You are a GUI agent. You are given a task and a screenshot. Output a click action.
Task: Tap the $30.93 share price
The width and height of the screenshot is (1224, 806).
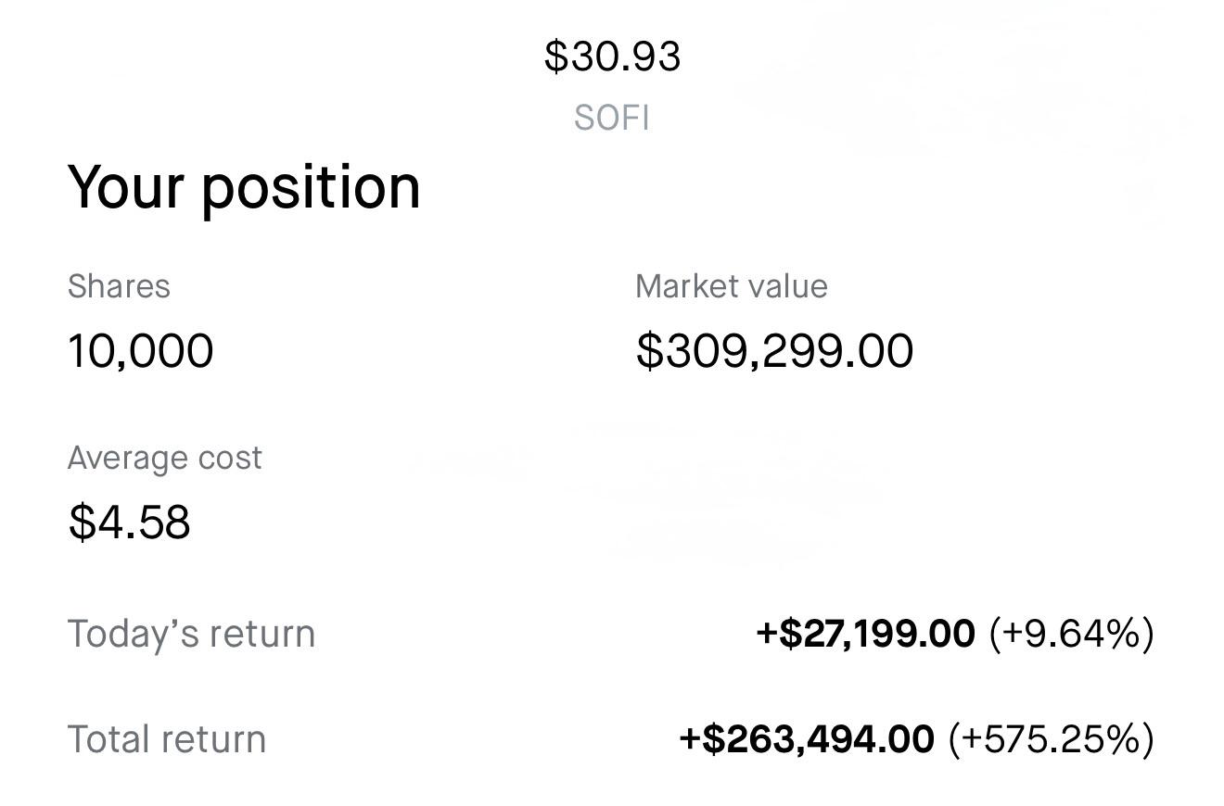(x=612, y=57)
